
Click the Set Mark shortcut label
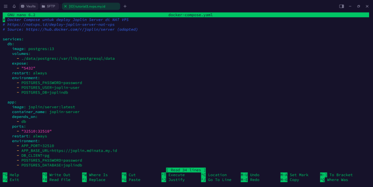[299, 175]
